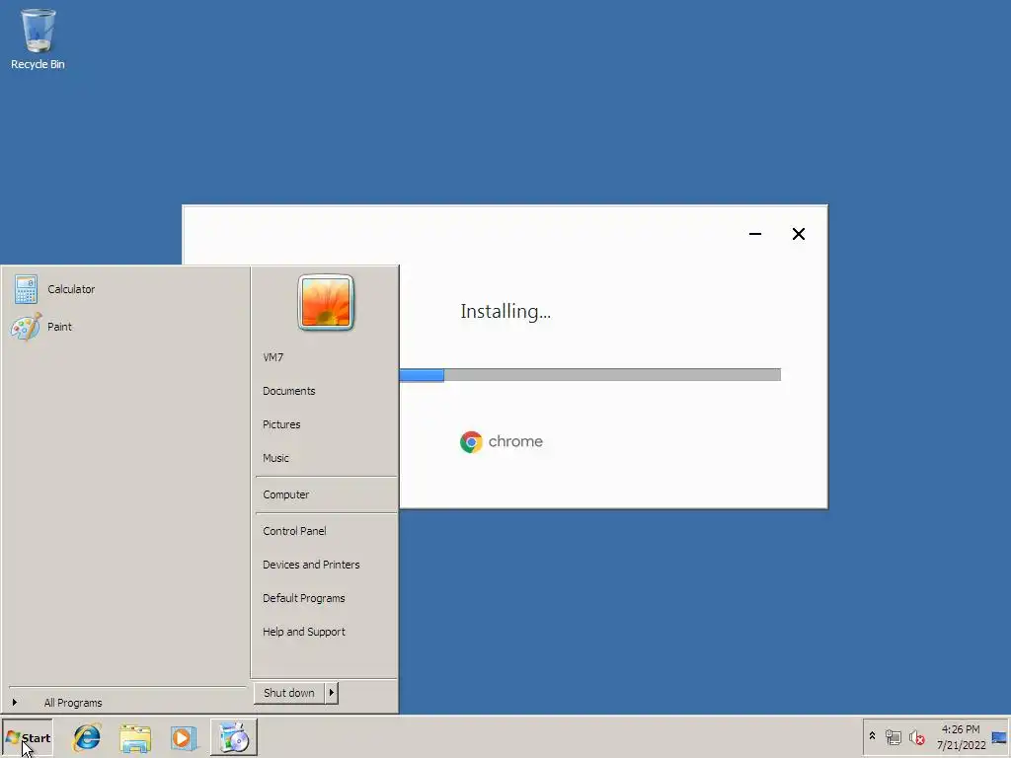The width and height of the screenshot is (1011, 758).
Task: Show hidden system tray icons
Action: [x=873, y=736]
